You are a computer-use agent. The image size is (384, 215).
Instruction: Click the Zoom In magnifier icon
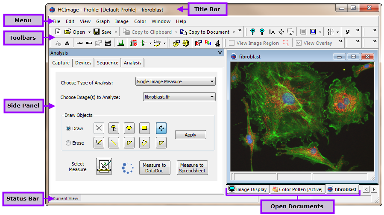tap(252, 32)
